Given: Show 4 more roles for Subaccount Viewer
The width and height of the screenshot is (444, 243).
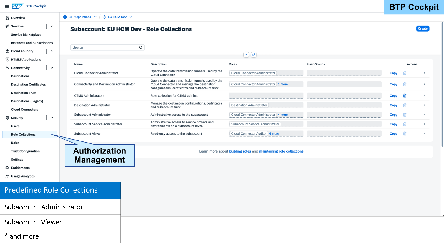Looking at the screenshot, I should coord(274,134).
